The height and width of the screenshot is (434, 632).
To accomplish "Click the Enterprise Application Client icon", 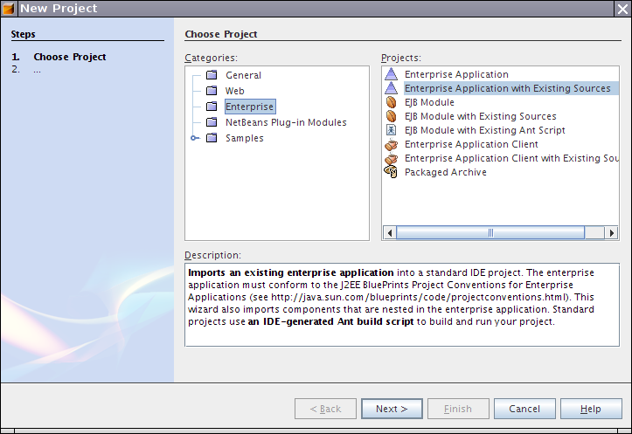I will pyautogui.click(x=391, y=144).
